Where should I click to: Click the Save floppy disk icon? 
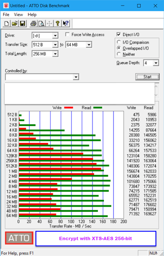point(22,24)
